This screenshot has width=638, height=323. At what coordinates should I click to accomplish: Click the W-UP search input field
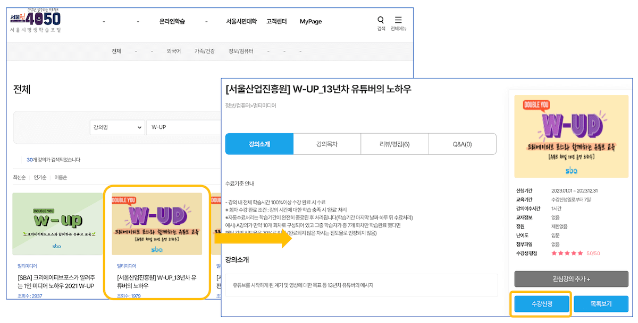(x=183, y=127)
